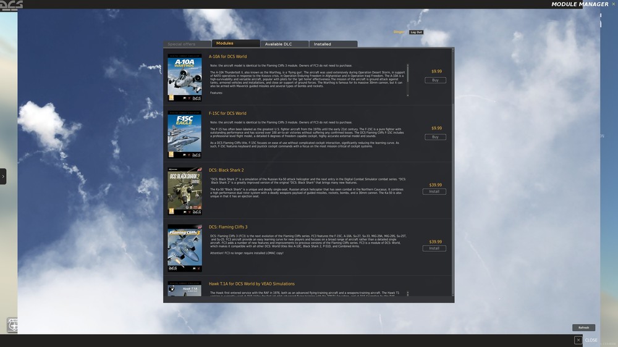Click the F-15C Eagle box art thumbnail

[x=184, y=135]
